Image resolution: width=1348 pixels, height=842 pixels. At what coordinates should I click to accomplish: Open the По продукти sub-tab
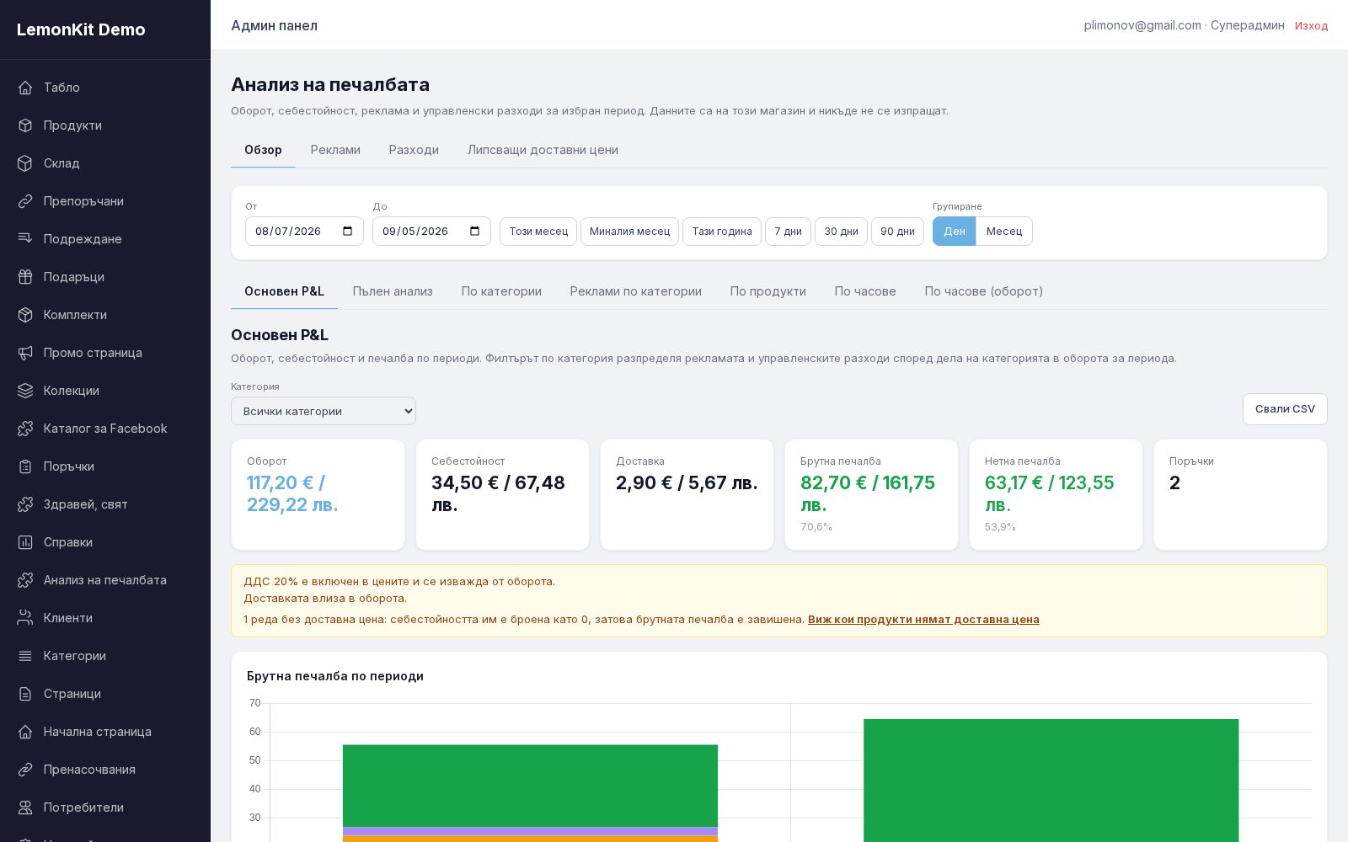[x=768, y=291]
